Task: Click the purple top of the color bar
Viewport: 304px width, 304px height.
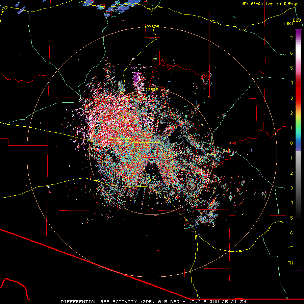Action: tap(298, 33)
